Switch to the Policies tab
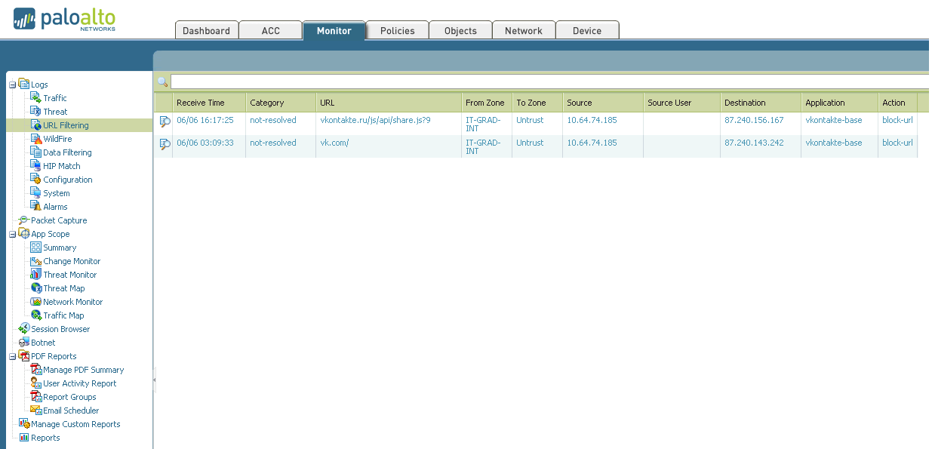This screenshot has width=932, height=449. tap(398, 30)
